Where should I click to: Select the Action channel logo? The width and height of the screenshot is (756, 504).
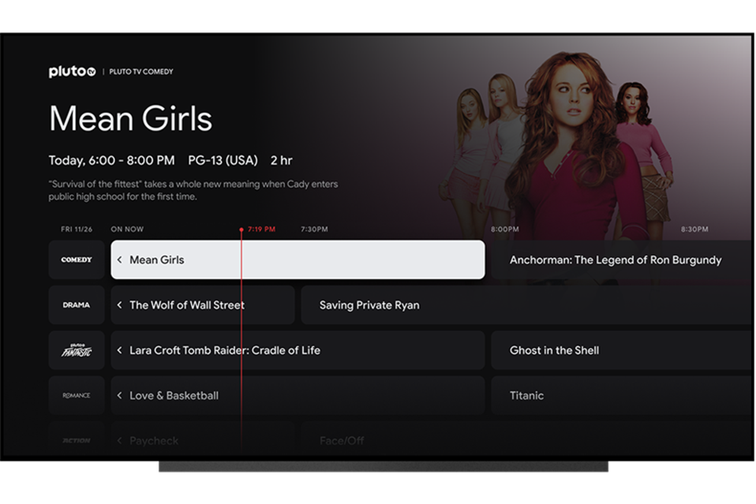pyautogui.click(x=76, y=440)
